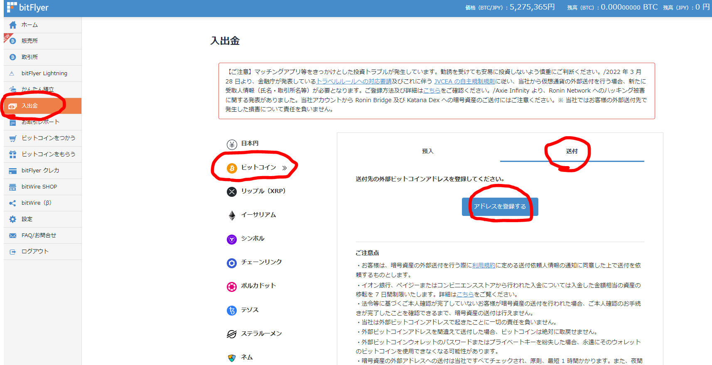Screen dimensions: 712x365
Task: Select ステラルーメン in the currency list
Action: coord(261,333)
